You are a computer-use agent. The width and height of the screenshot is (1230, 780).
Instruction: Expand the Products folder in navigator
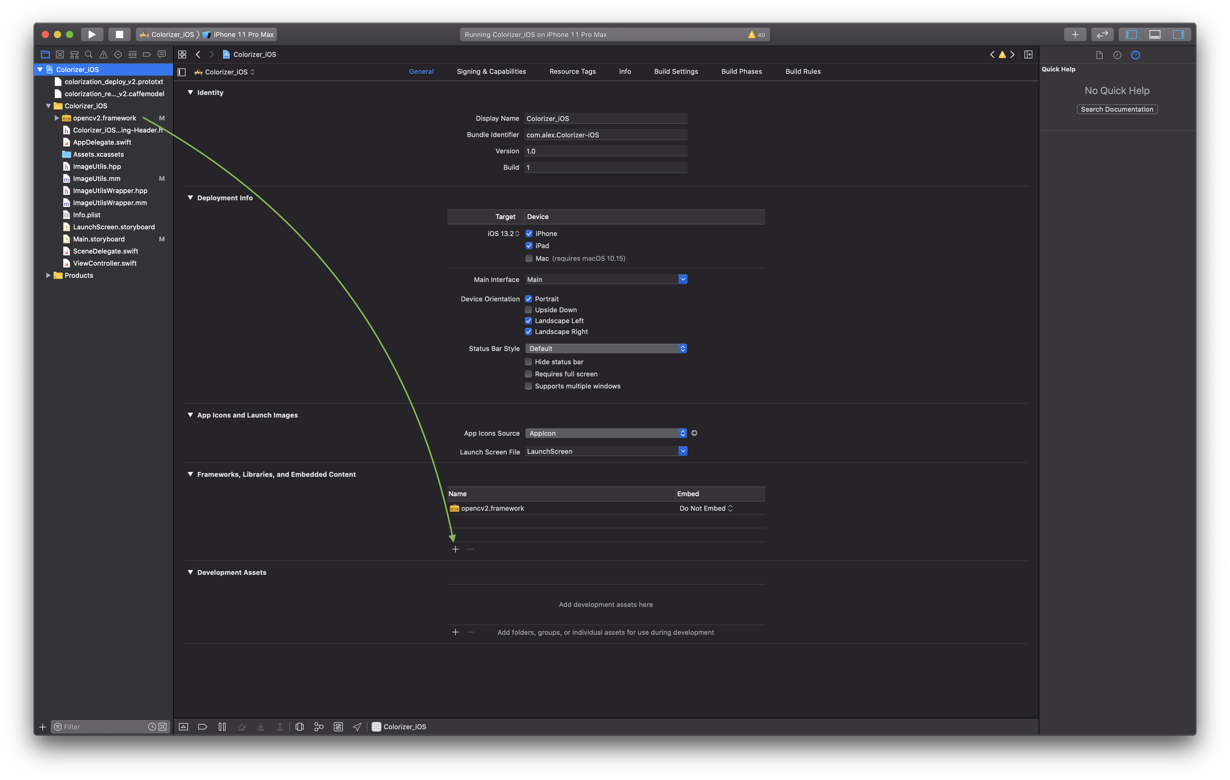click(x=48, y=275)
